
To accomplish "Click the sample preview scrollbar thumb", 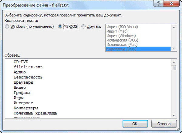I will coord(174,68).
